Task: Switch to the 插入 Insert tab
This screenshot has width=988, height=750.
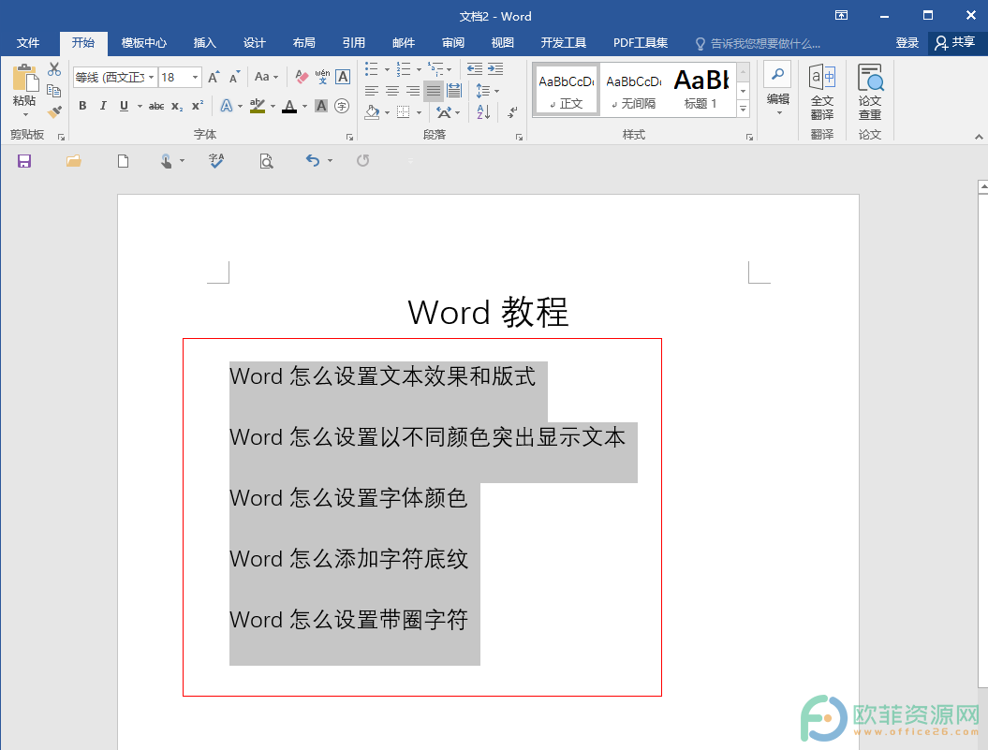Action: (x=205, y=43)
